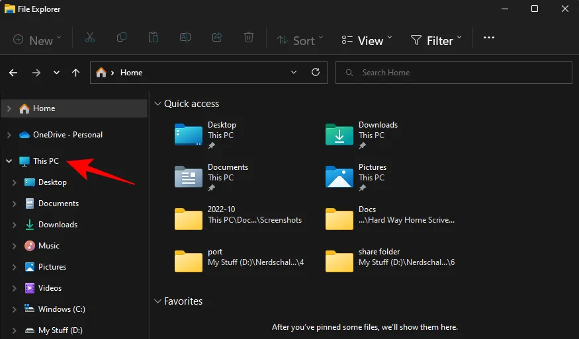
Task: Click the Paste clipboard icon
Action: pyautogui.click(x=154, y=38)
